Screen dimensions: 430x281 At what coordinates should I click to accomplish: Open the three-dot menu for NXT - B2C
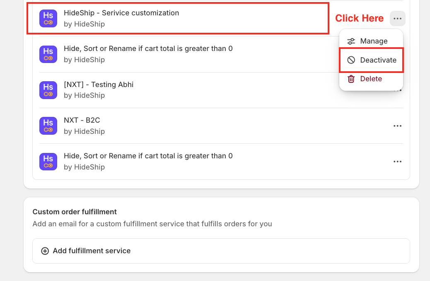(397, 126)
